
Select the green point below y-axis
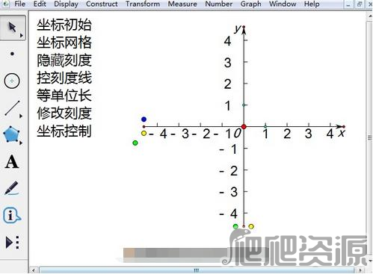coord(235,226)
